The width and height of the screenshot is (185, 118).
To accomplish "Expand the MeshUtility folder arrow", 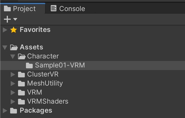I will pyautogui.click(x=13, y=84).
